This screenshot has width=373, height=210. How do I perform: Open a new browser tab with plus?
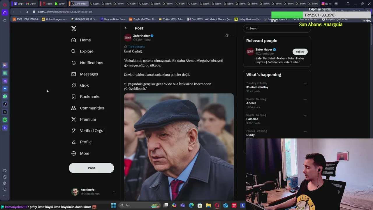coord(336,4)
